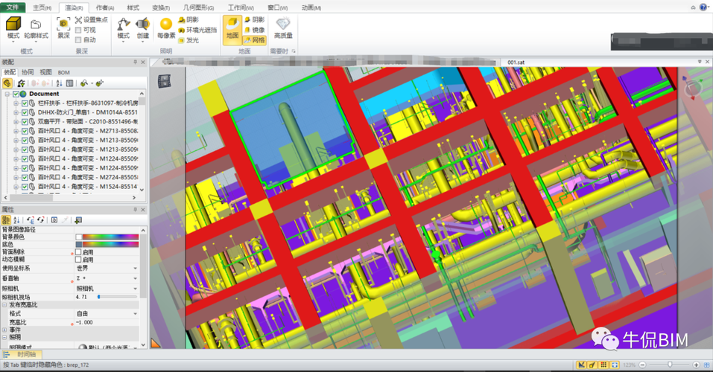Image resolution: width=713 pixels, height=372 pixels.
Task: Toggle the 时间轴 timeline button
Action: [22, 354]
